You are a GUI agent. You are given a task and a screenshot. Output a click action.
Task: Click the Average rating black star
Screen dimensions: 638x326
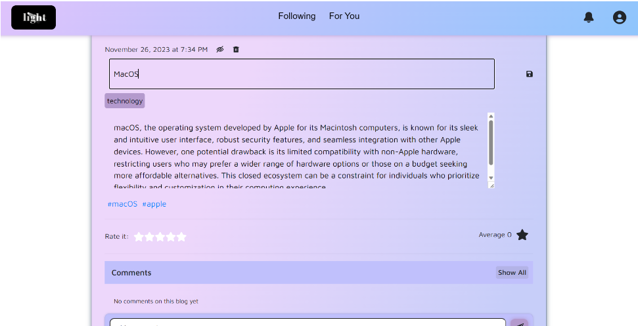(522, 235)
